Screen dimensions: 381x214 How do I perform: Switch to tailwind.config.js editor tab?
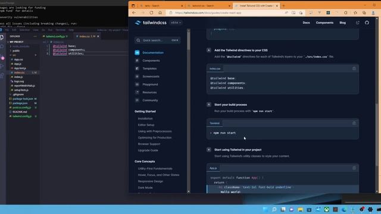point(55,36)
